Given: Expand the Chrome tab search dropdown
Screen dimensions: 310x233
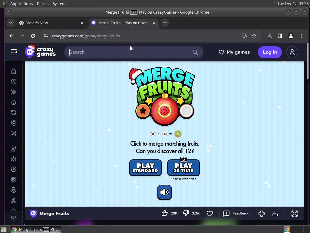Looking at the screenshot, I should tap(11, 23).
